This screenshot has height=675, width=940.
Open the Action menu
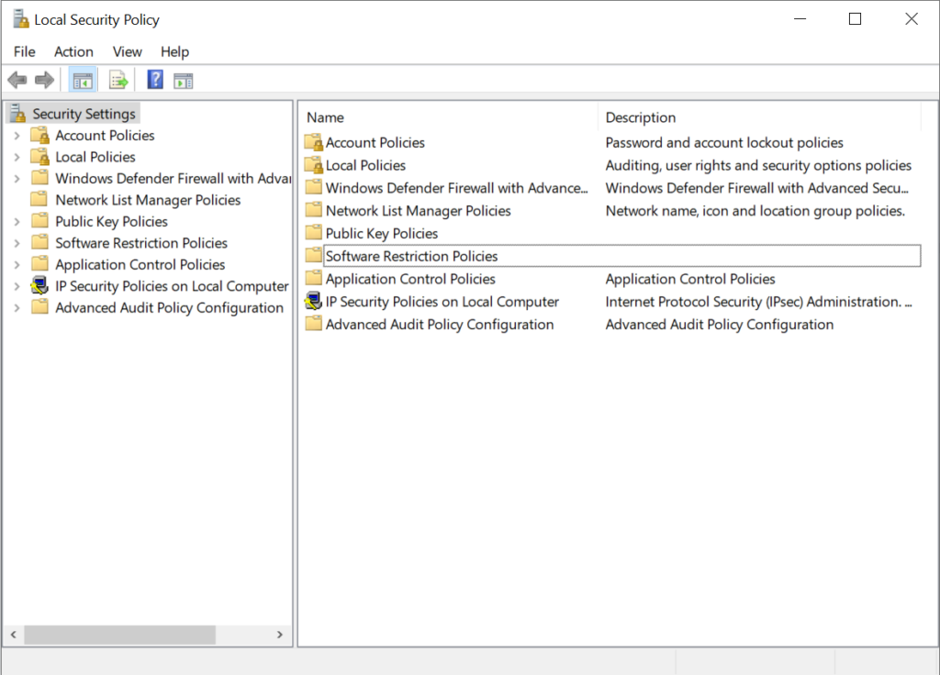73,51
